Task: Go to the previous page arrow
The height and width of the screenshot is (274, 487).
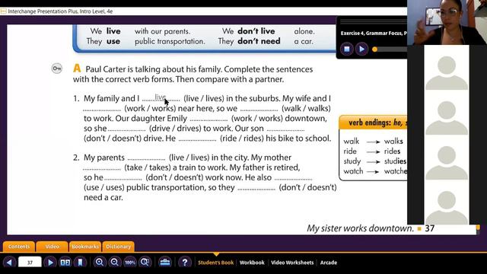Action: (9, 263)
